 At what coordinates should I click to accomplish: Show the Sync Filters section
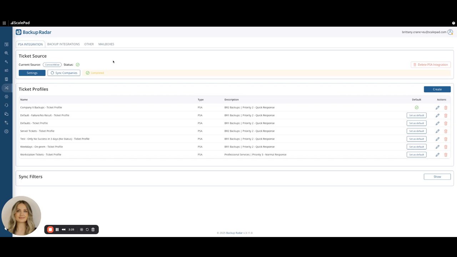pyautogui.click(x=437, y=177)
